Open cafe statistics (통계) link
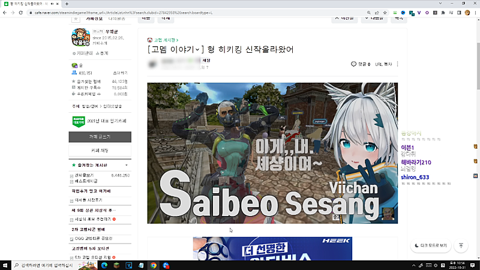The width and height of the screenshot is (480, 270). point(102,53)
